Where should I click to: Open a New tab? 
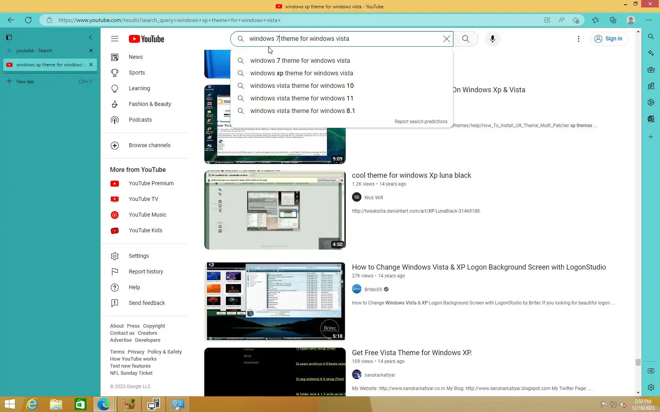tap(50, 82)
